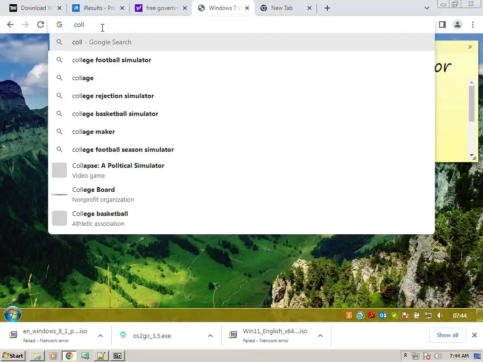Screen dimensions: 483x362
Task: Choose 'college football season simulator' suggestion
Action: [241, 149]
